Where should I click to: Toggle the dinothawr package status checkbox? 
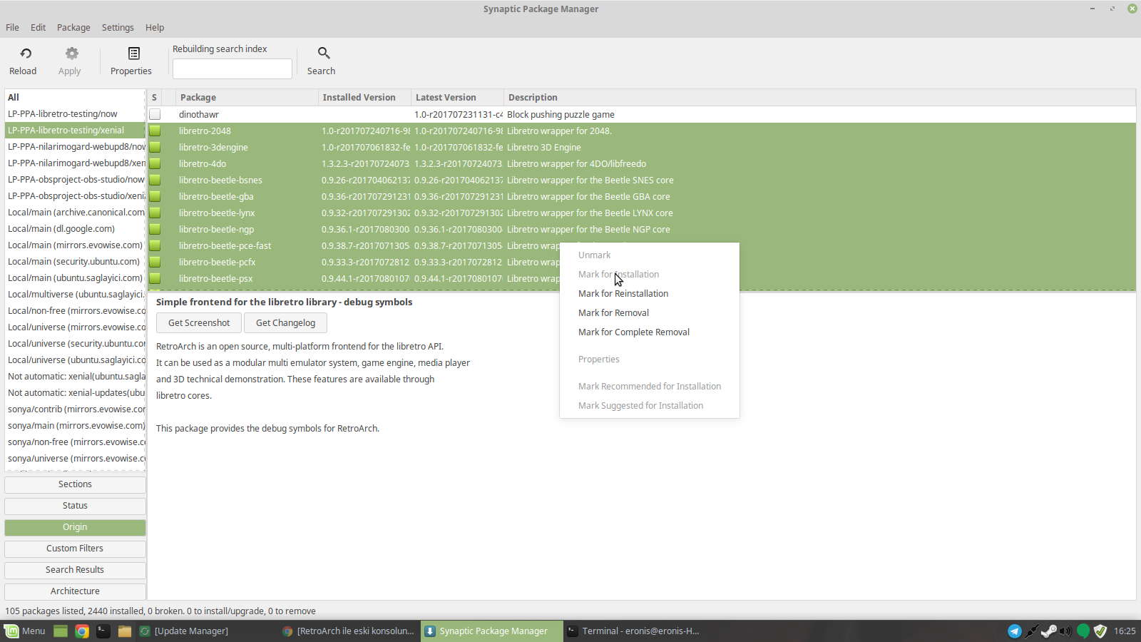pos(155,114)
